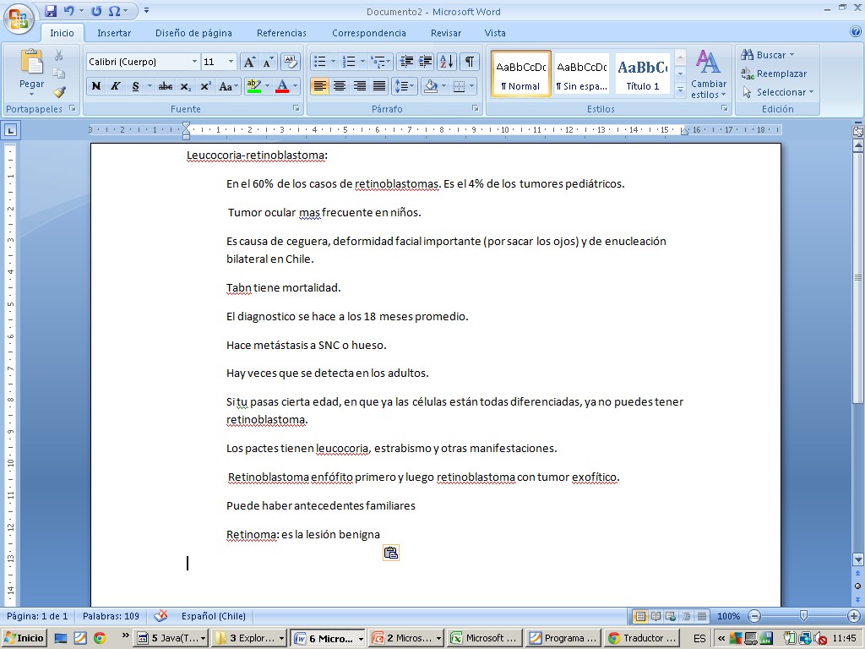Click the Sort A-Z icon

click(x=447, y=62)
